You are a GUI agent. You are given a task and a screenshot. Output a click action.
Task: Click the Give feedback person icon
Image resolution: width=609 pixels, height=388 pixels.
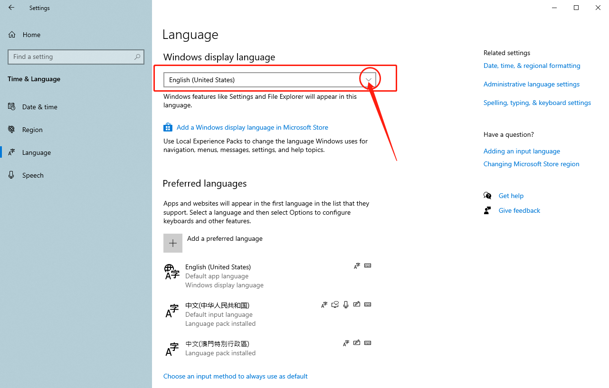(x=487, y=210)
